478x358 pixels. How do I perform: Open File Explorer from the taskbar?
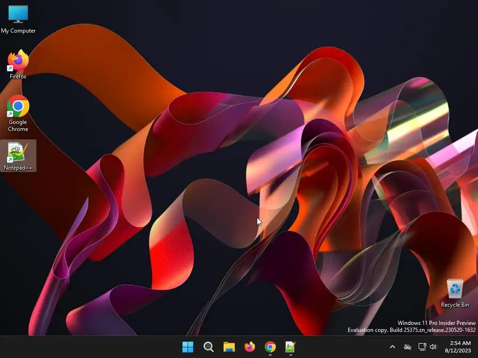click(x=229, y=347)
